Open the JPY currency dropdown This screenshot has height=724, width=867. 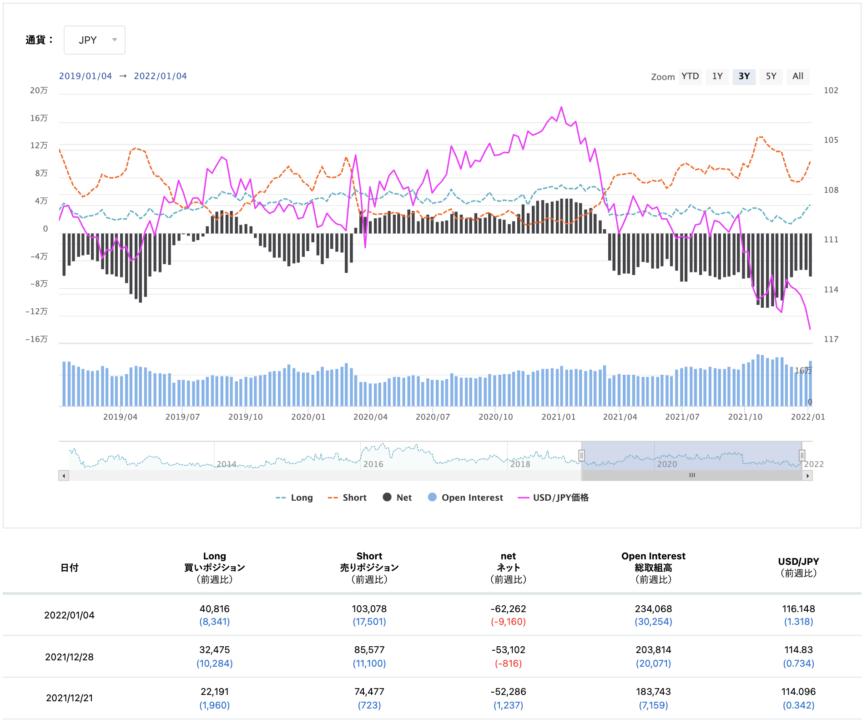94,40
